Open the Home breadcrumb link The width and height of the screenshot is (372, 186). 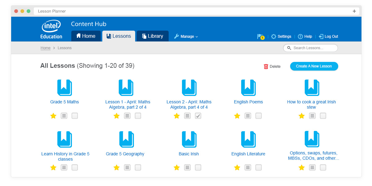[45, 48]
